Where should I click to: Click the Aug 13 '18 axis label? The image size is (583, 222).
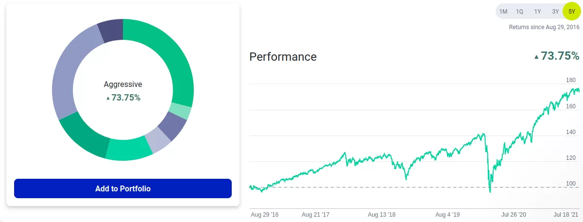pyautogui.click(x=381, y=214)
